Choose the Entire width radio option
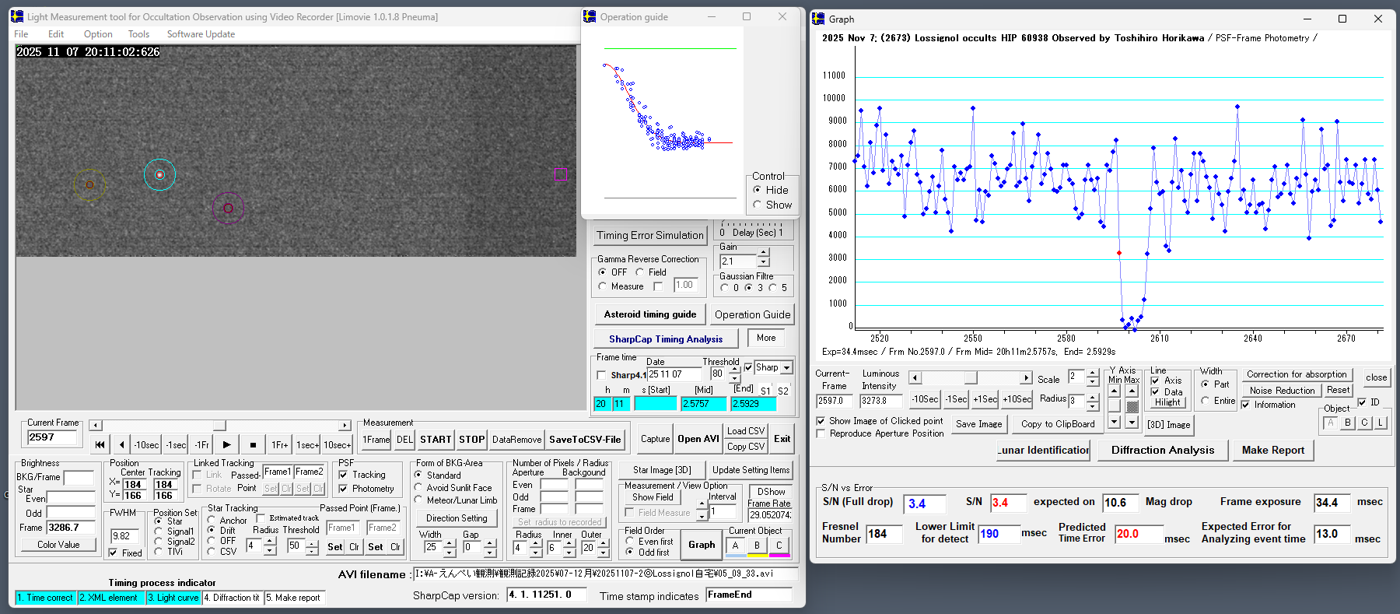1400x614 pixels. [x=1206, y=401]
